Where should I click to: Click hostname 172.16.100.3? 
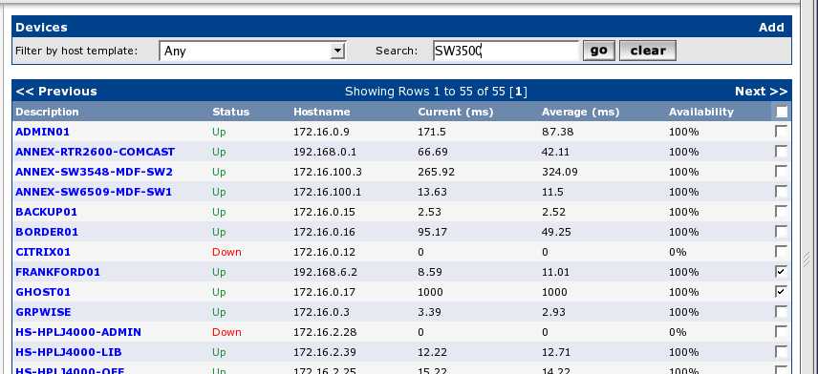327,172
